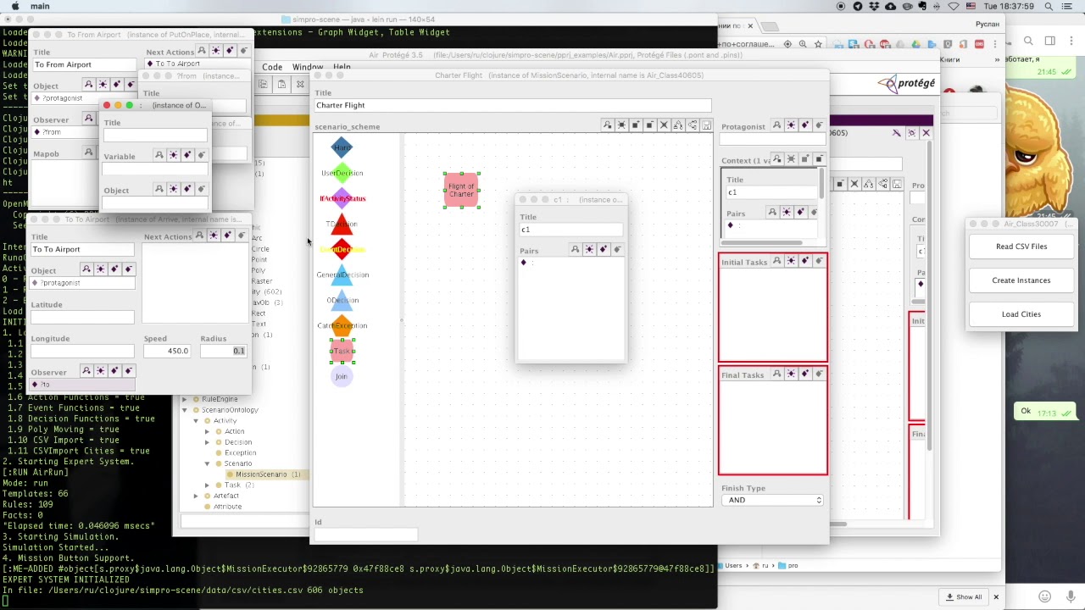The height and width of the screenshot is (610, 1085).
Task: Expand the Task (2) tree node
Action: pos(207,485)
